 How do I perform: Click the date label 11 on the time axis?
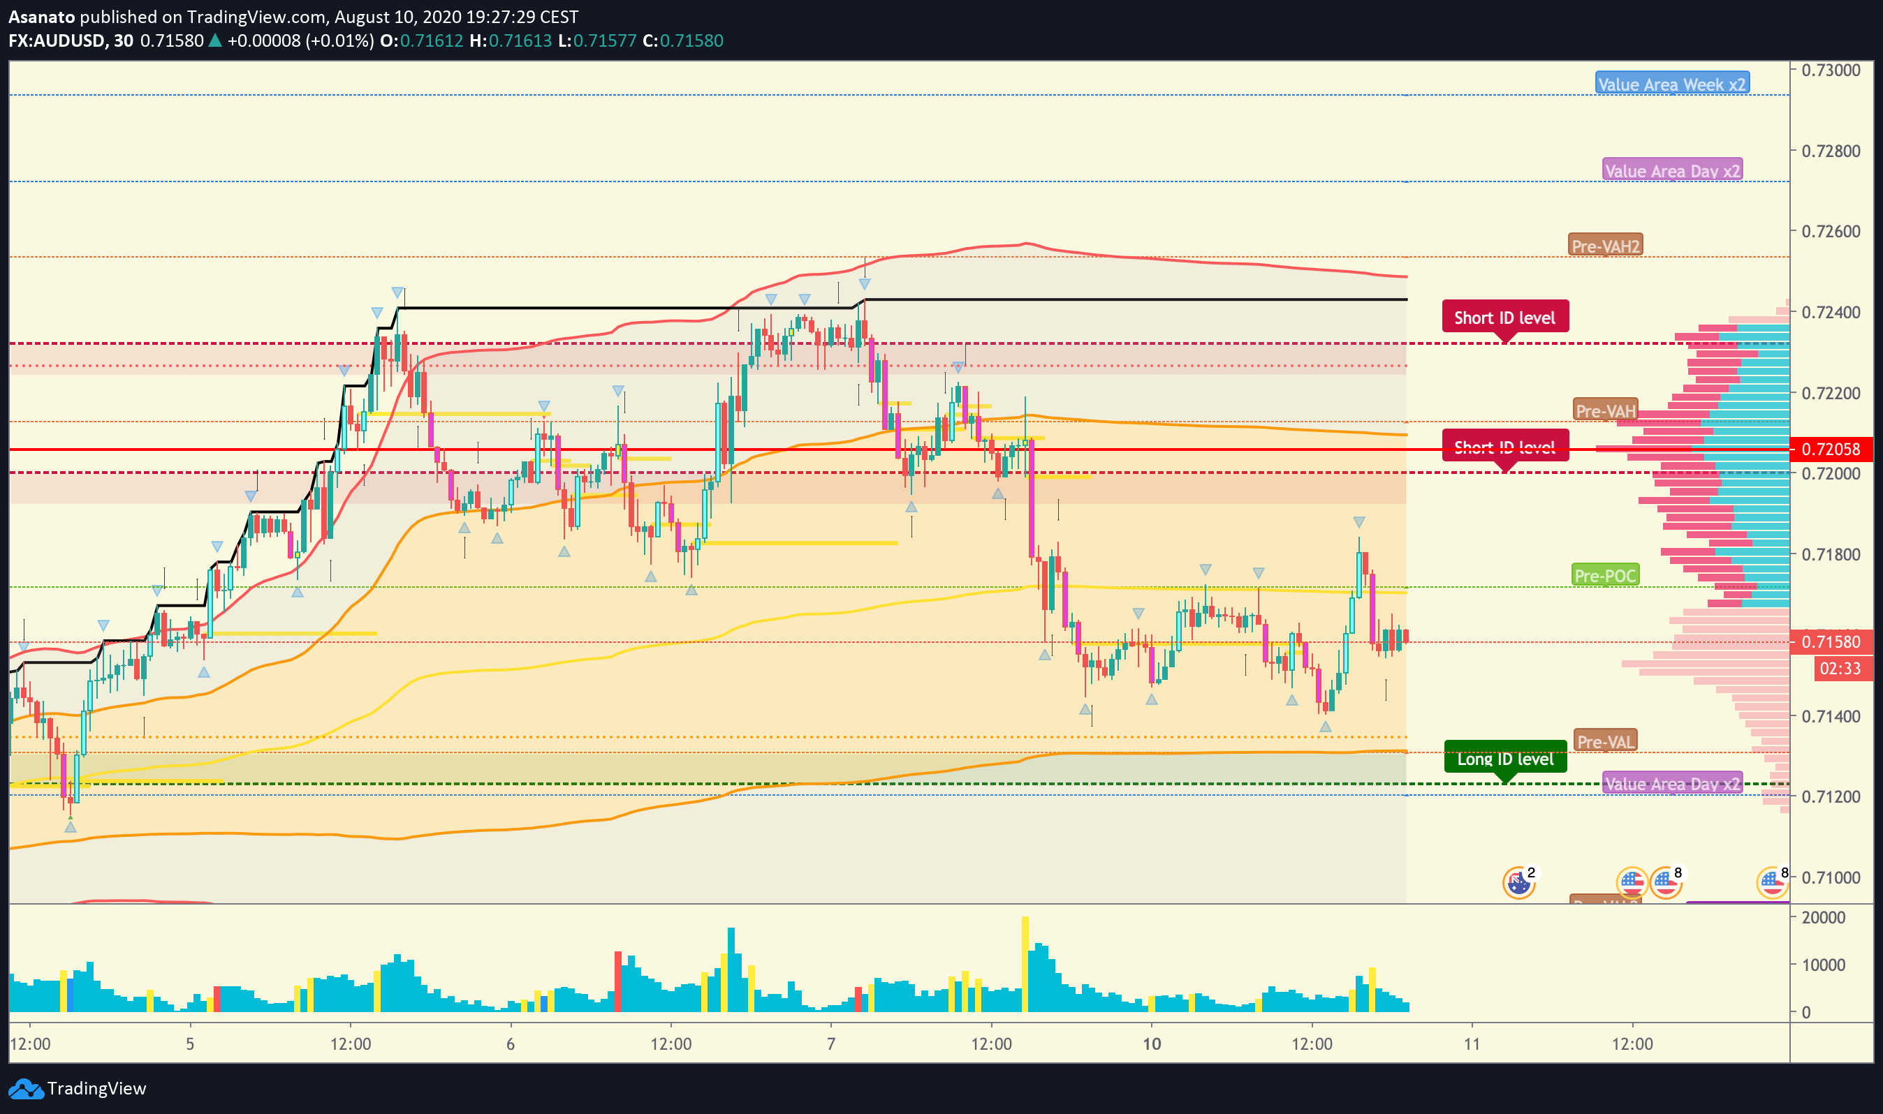coord(1472,1044)
